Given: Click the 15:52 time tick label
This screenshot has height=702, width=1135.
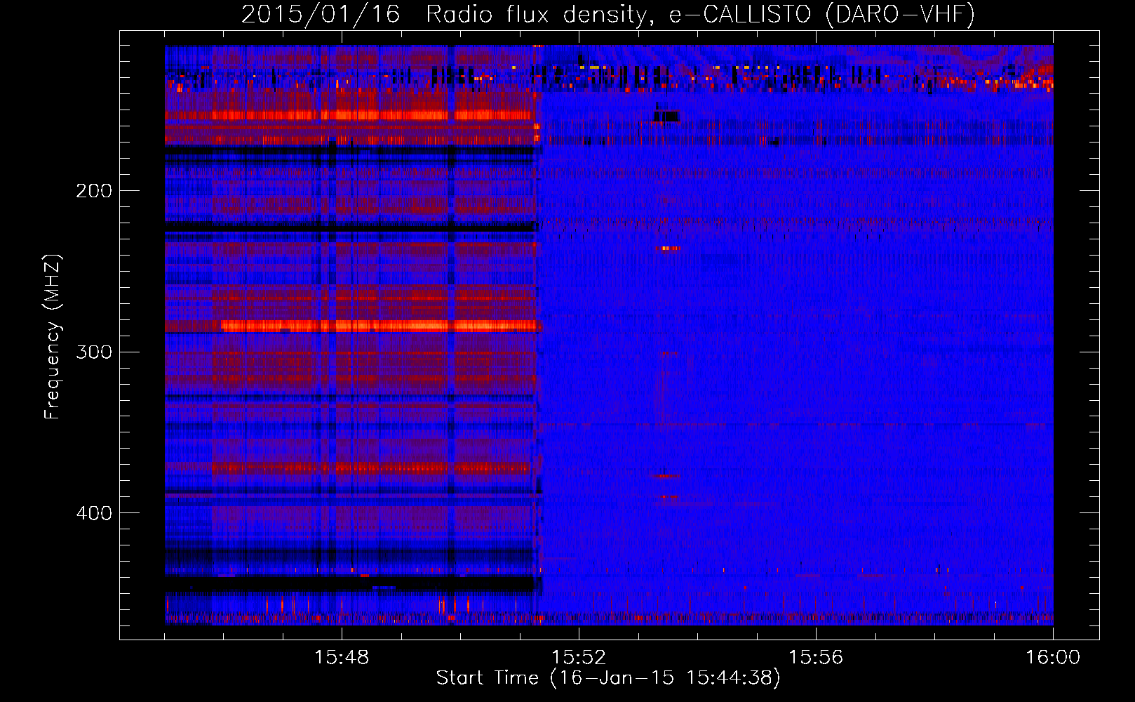Looking at the screenshot, I should click(x=579, y=658).
